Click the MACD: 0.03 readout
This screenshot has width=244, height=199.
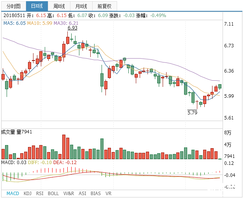tap(14, 163)
